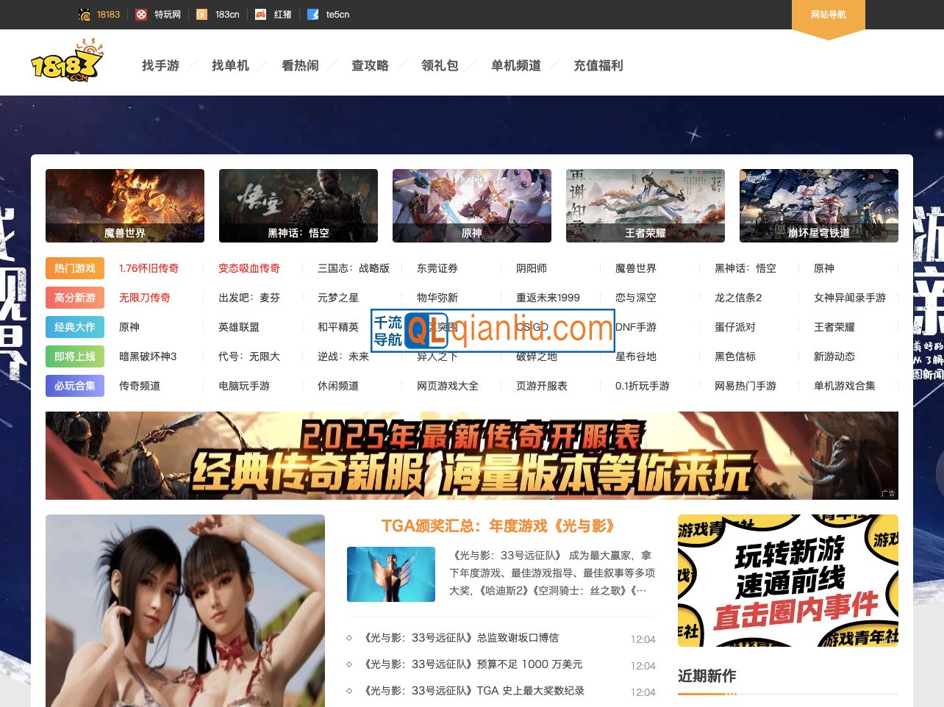
Task: Click the te5cn lightning icon
Action: 312,14
